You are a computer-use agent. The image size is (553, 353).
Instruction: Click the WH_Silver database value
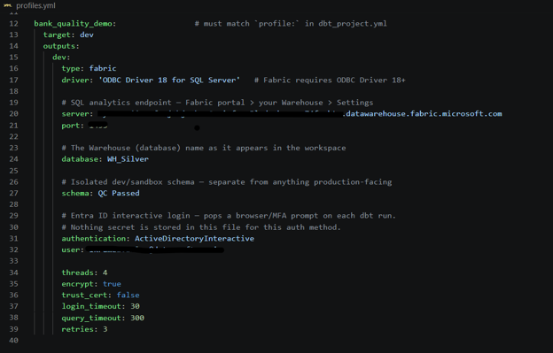coord(128,159)
